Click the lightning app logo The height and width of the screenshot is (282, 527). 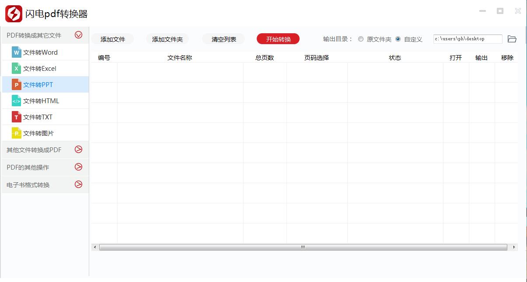[14, 14]
